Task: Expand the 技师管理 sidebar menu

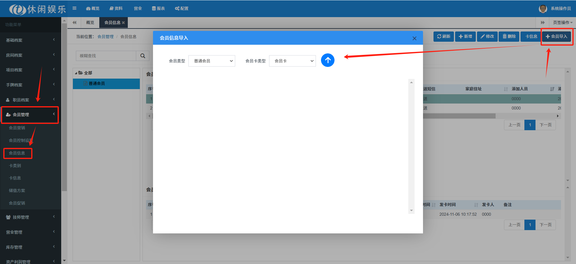Action: coord(30,217)
